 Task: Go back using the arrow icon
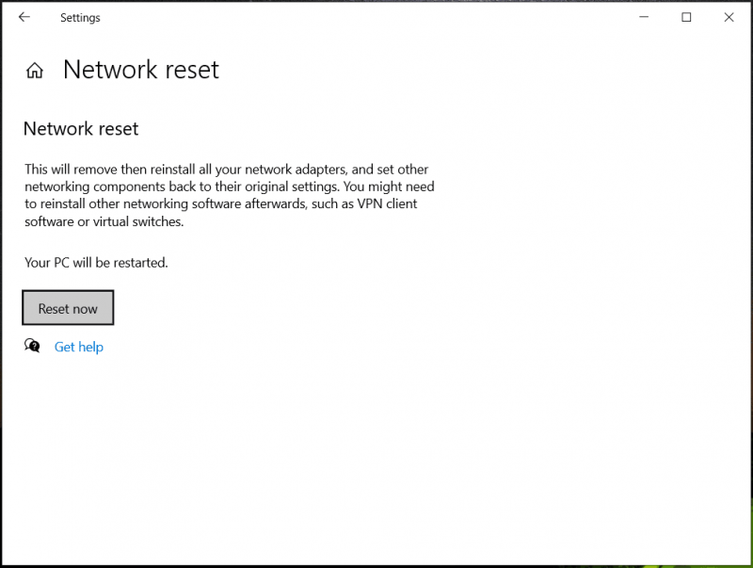24,17
